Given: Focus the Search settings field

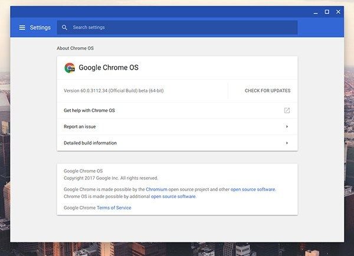Looking at the screenshot, I should pyautogui.click(x=177, y=28).
